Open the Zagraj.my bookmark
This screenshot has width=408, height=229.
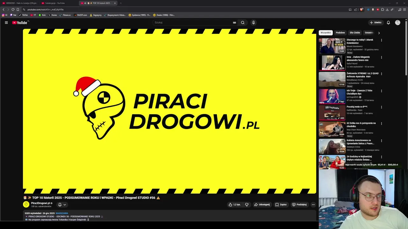pyautogui.click(x=96, y=15)
